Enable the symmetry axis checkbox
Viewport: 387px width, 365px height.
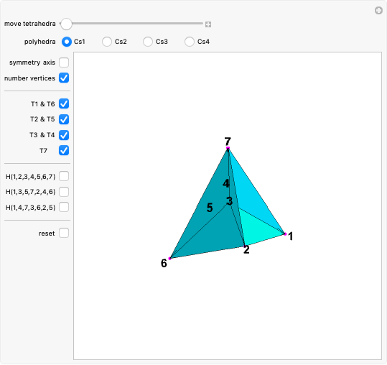pyautogui.click(x=64, y=63)
